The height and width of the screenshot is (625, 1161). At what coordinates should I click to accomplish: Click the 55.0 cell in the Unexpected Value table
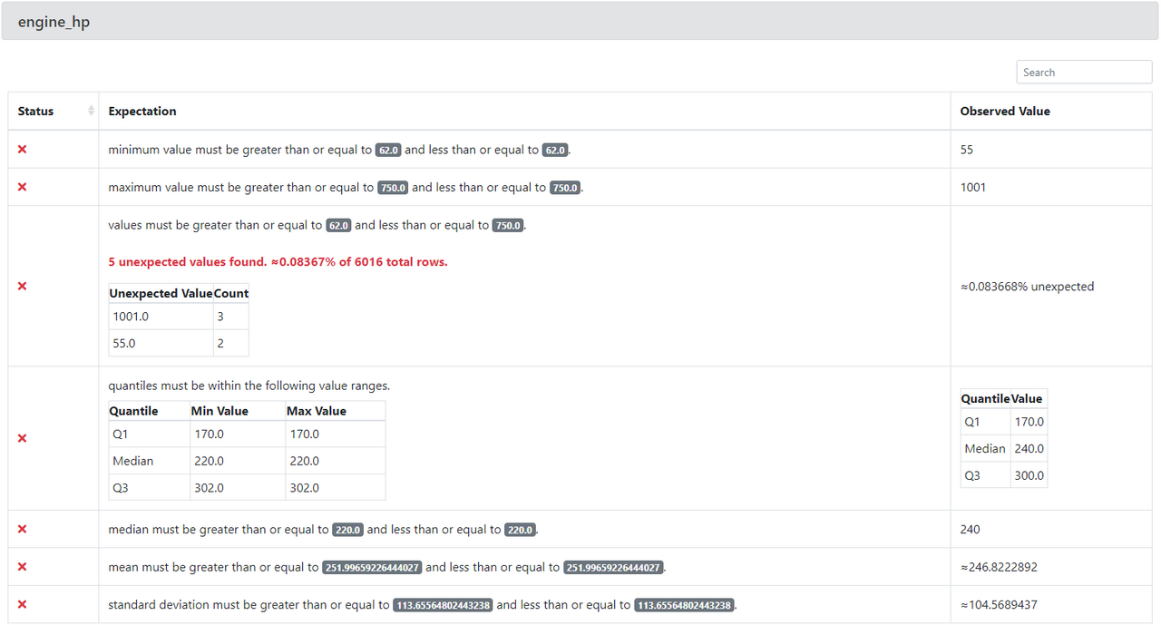point(124,344)
